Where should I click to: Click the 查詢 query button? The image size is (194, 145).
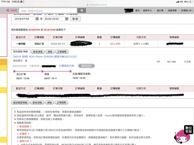75,19
